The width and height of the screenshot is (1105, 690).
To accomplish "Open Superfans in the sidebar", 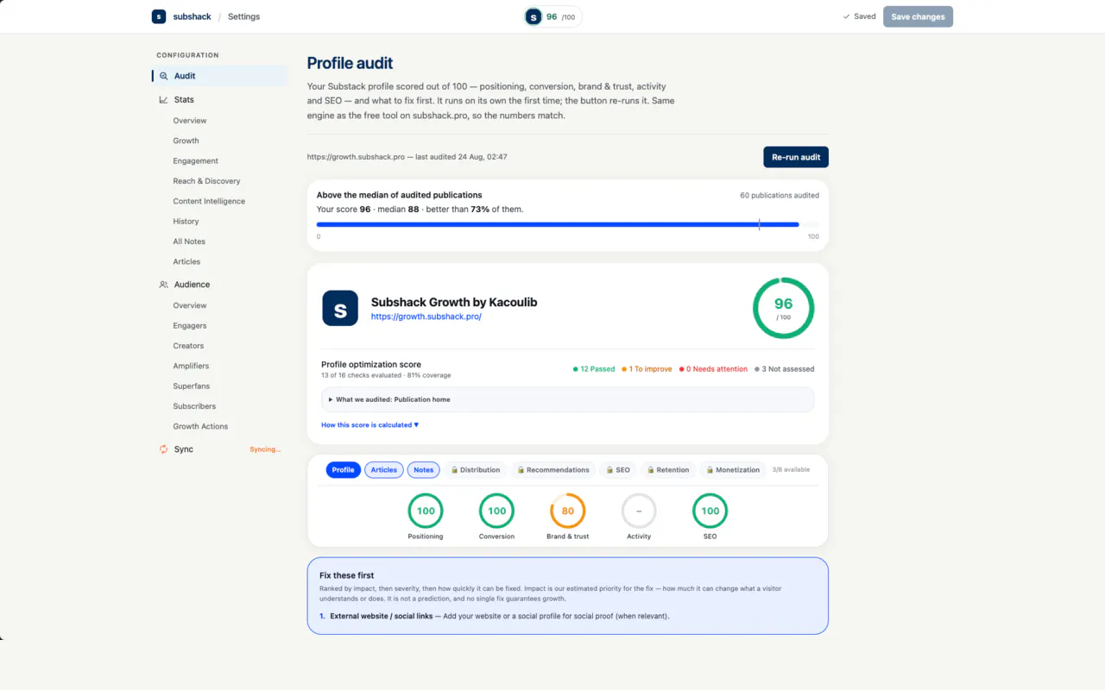I will point(192,386).
